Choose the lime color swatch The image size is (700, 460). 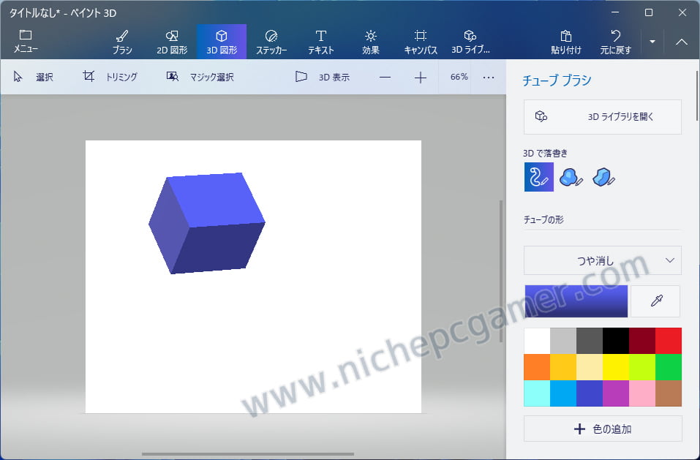click(642, 367)
